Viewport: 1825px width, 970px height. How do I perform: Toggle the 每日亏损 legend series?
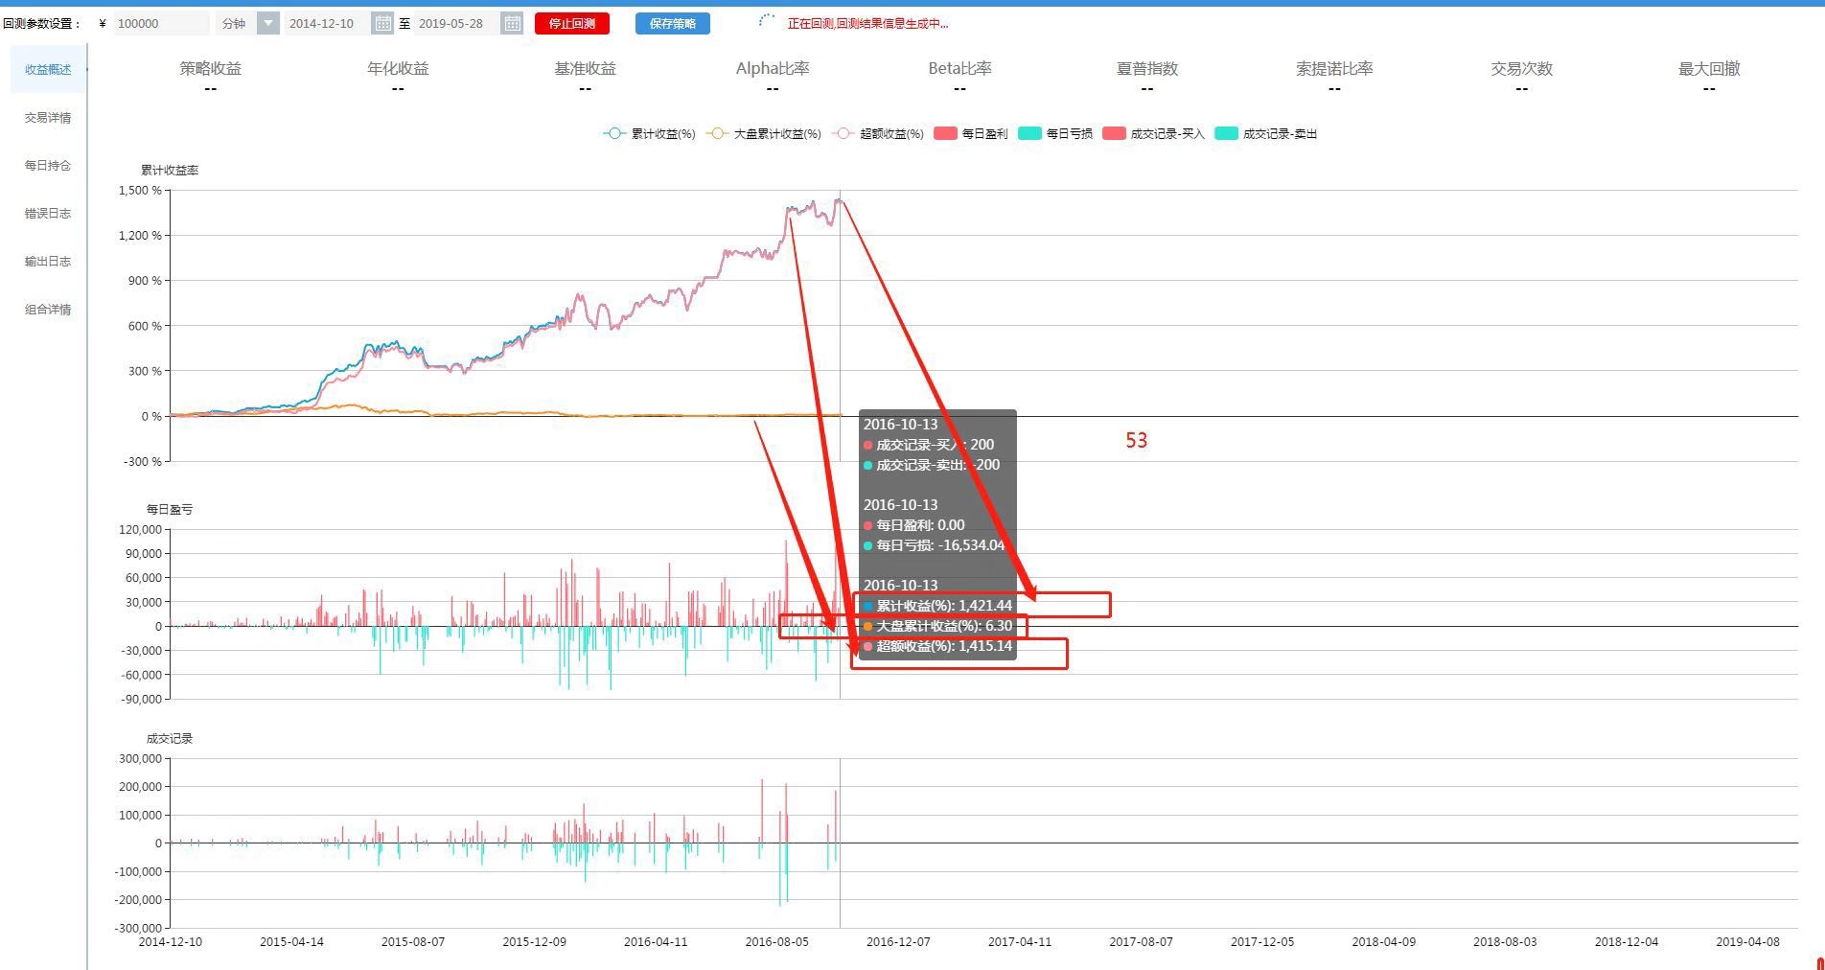1054,134
